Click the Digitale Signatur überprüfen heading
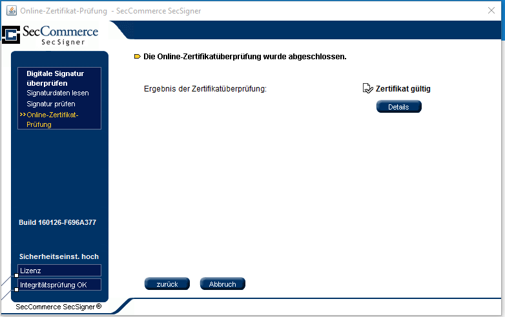This screenshot has width=505, height=317. coord(55,78)
